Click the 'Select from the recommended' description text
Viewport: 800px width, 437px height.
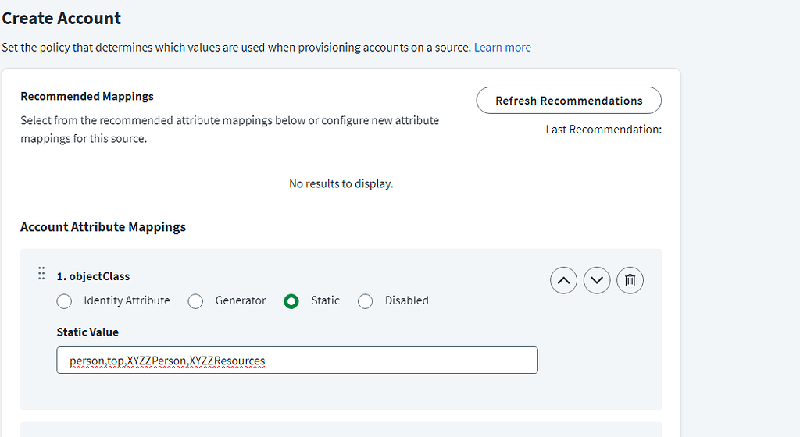(x=230, y=130)
